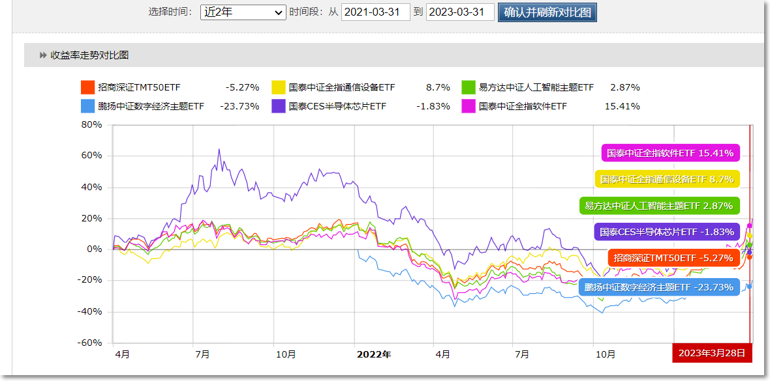Toggle the orange 招商深证TMT50ETF legend swatch

[x=87, y=87]
